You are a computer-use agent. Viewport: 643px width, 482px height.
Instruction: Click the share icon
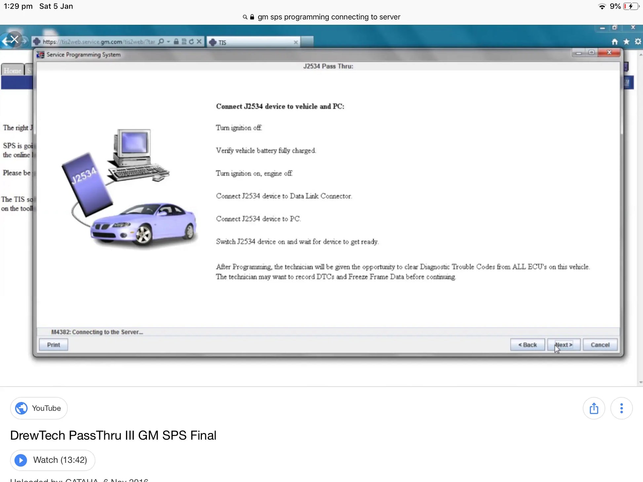(594, 408)
